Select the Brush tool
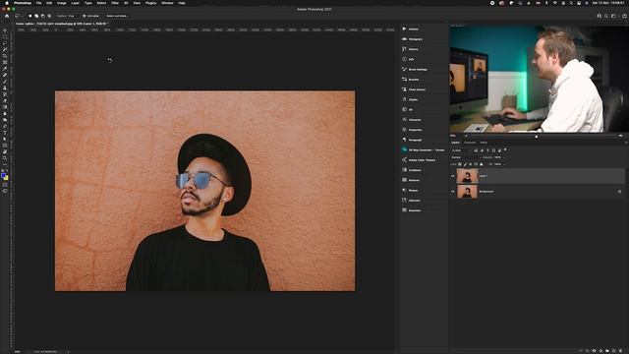 point(5,82)
